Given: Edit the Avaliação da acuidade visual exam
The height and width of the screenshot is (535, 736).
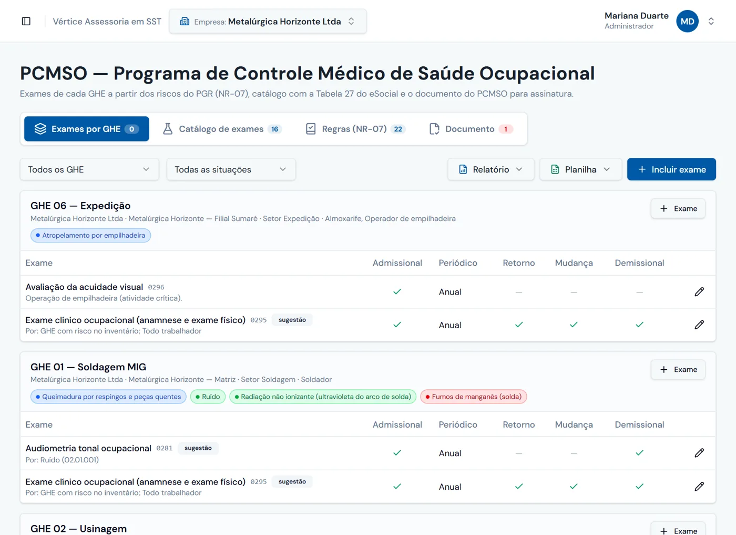Looking at the screenshot, I should tap(699, 292).
